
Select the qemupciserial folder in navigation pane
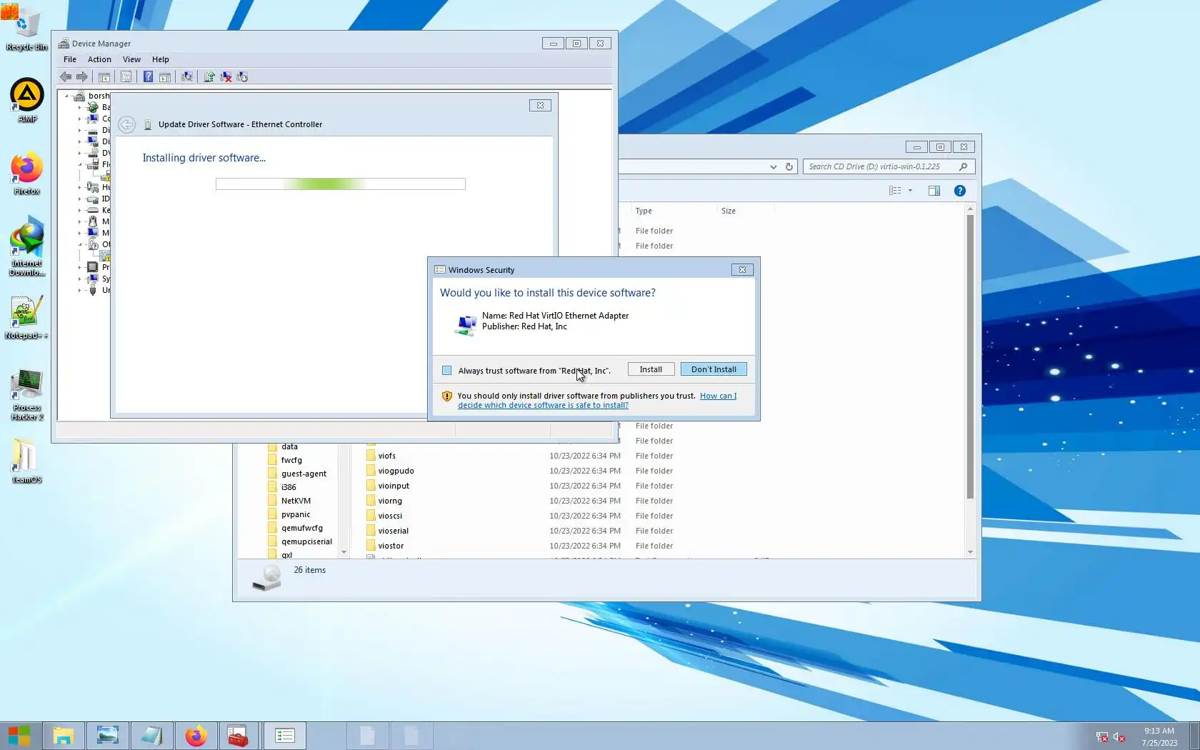306,542
